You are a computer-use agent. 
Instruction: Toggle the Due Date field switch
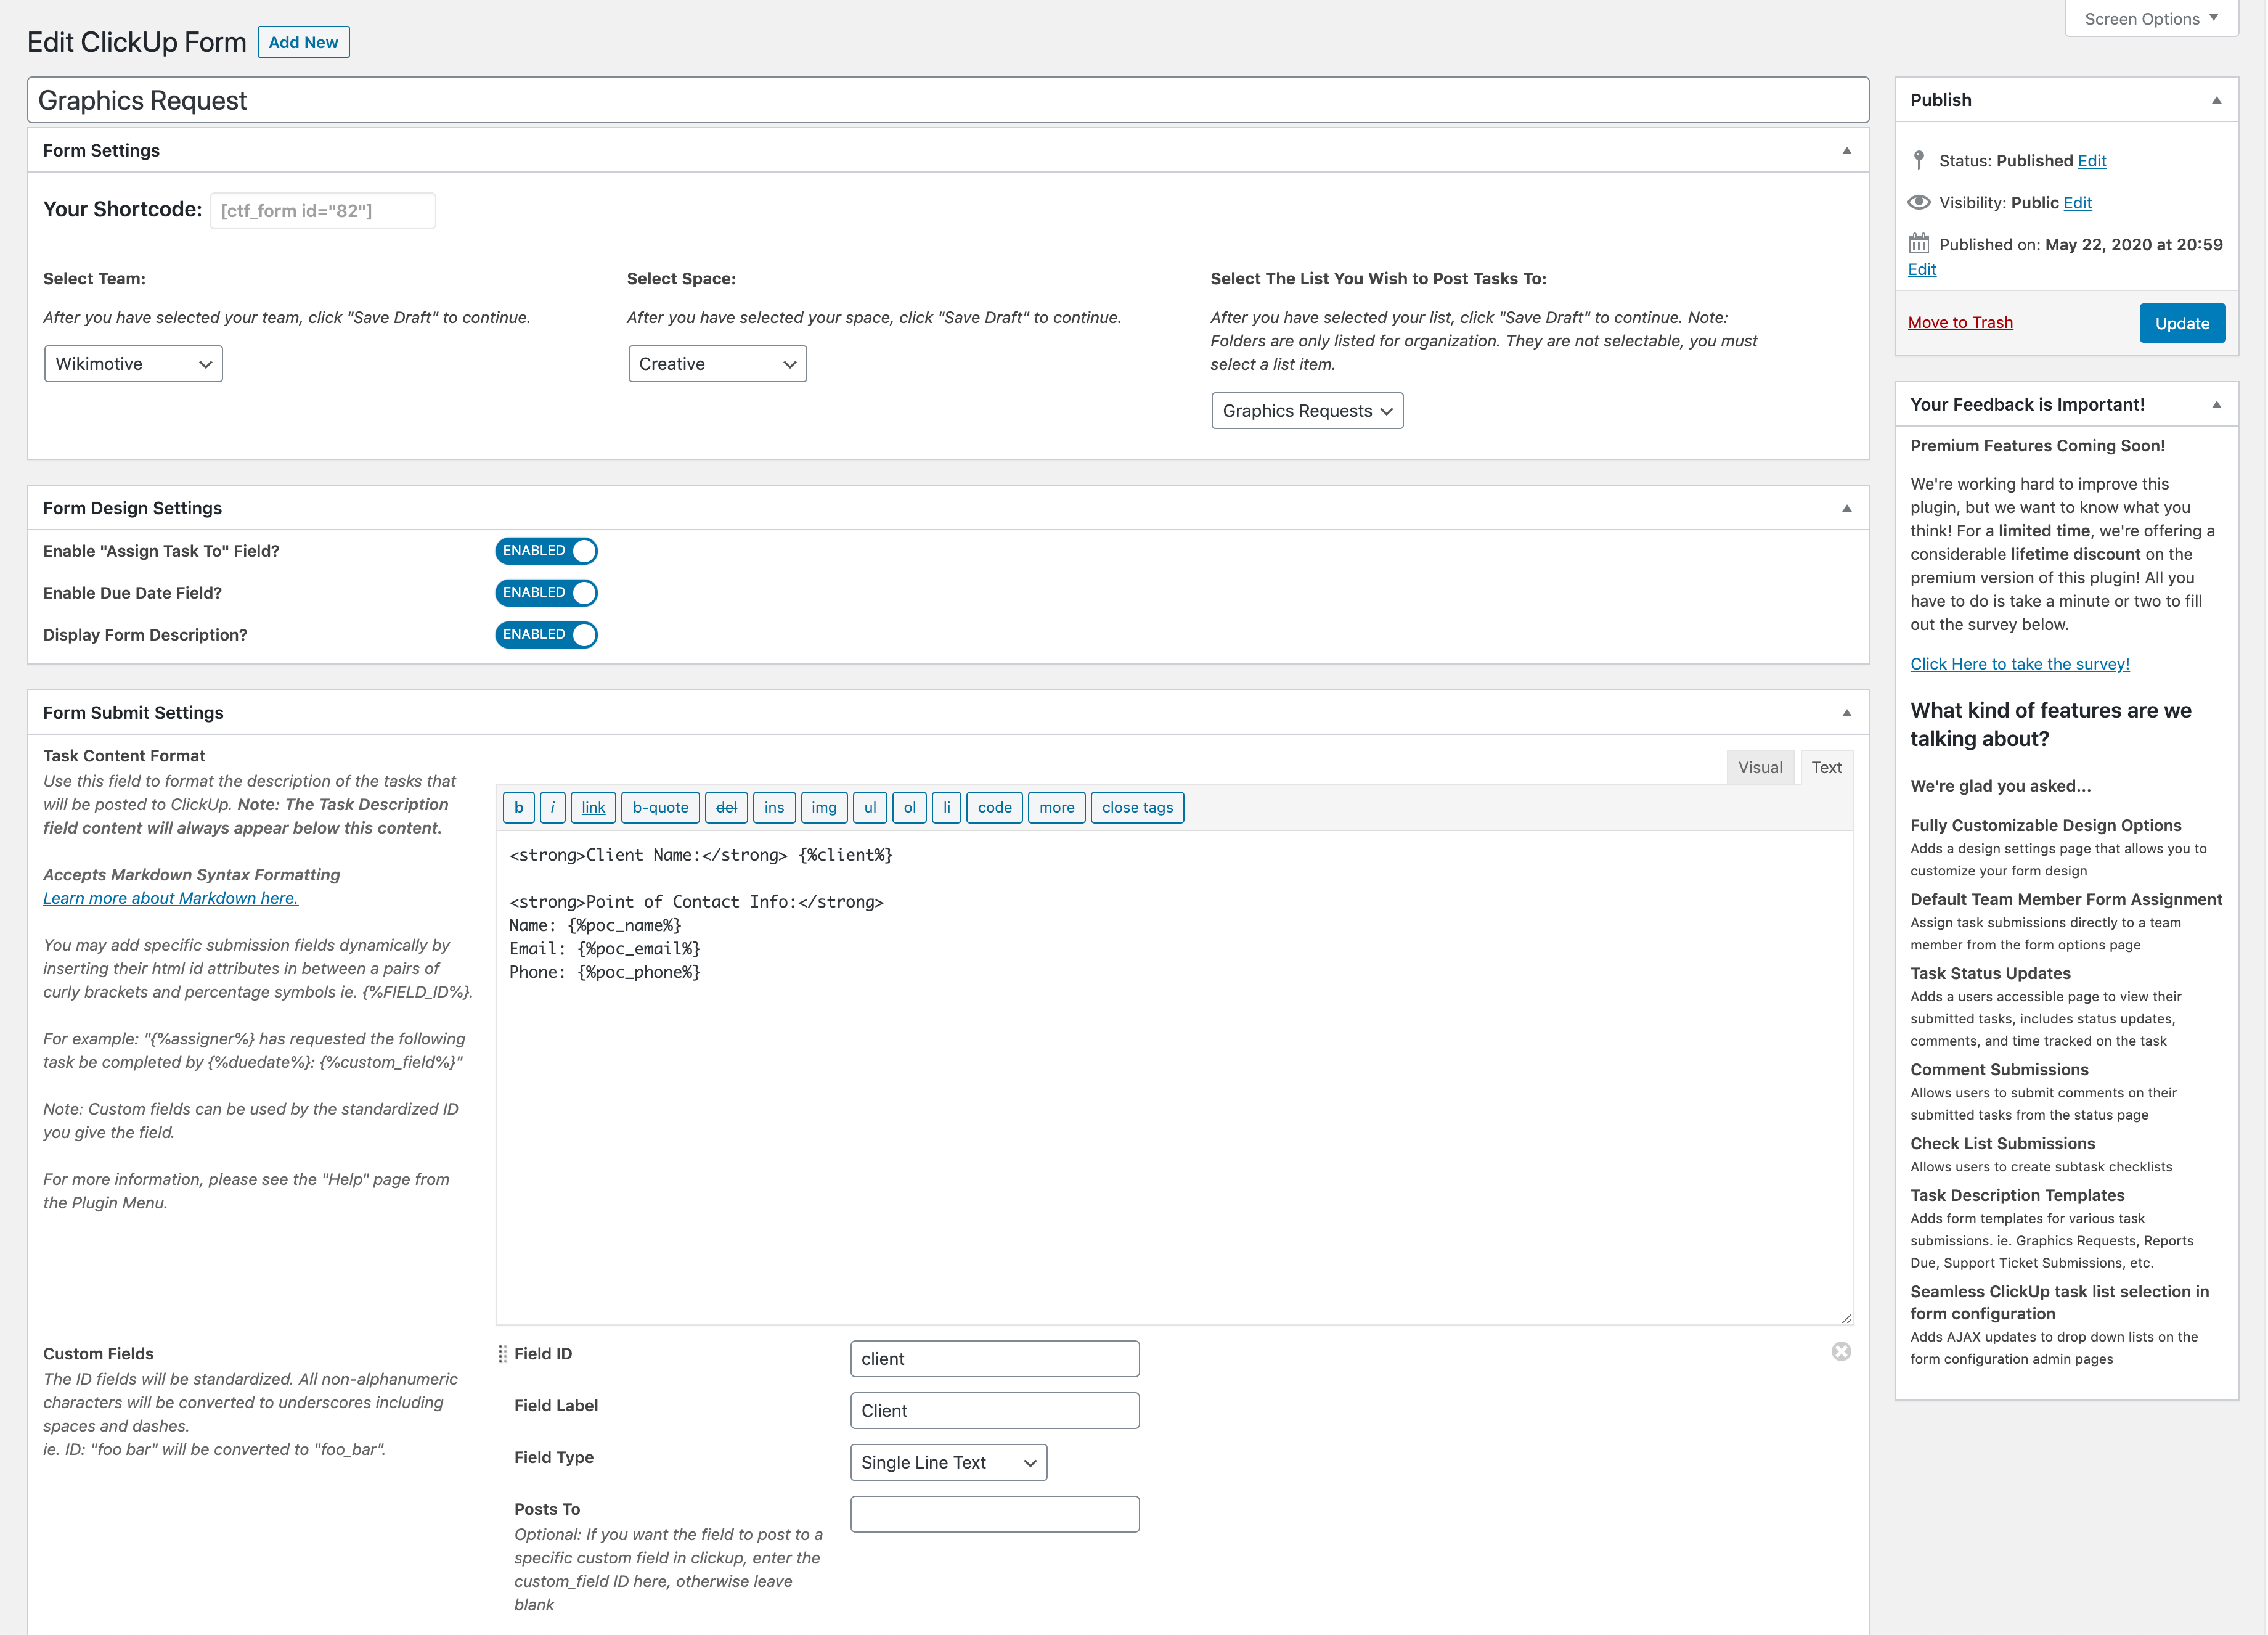pos(546,593)
